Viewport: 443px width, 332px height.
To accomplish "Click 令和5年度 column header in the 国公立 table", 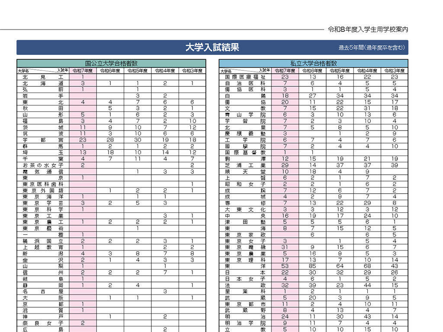I will click(137, 70).
